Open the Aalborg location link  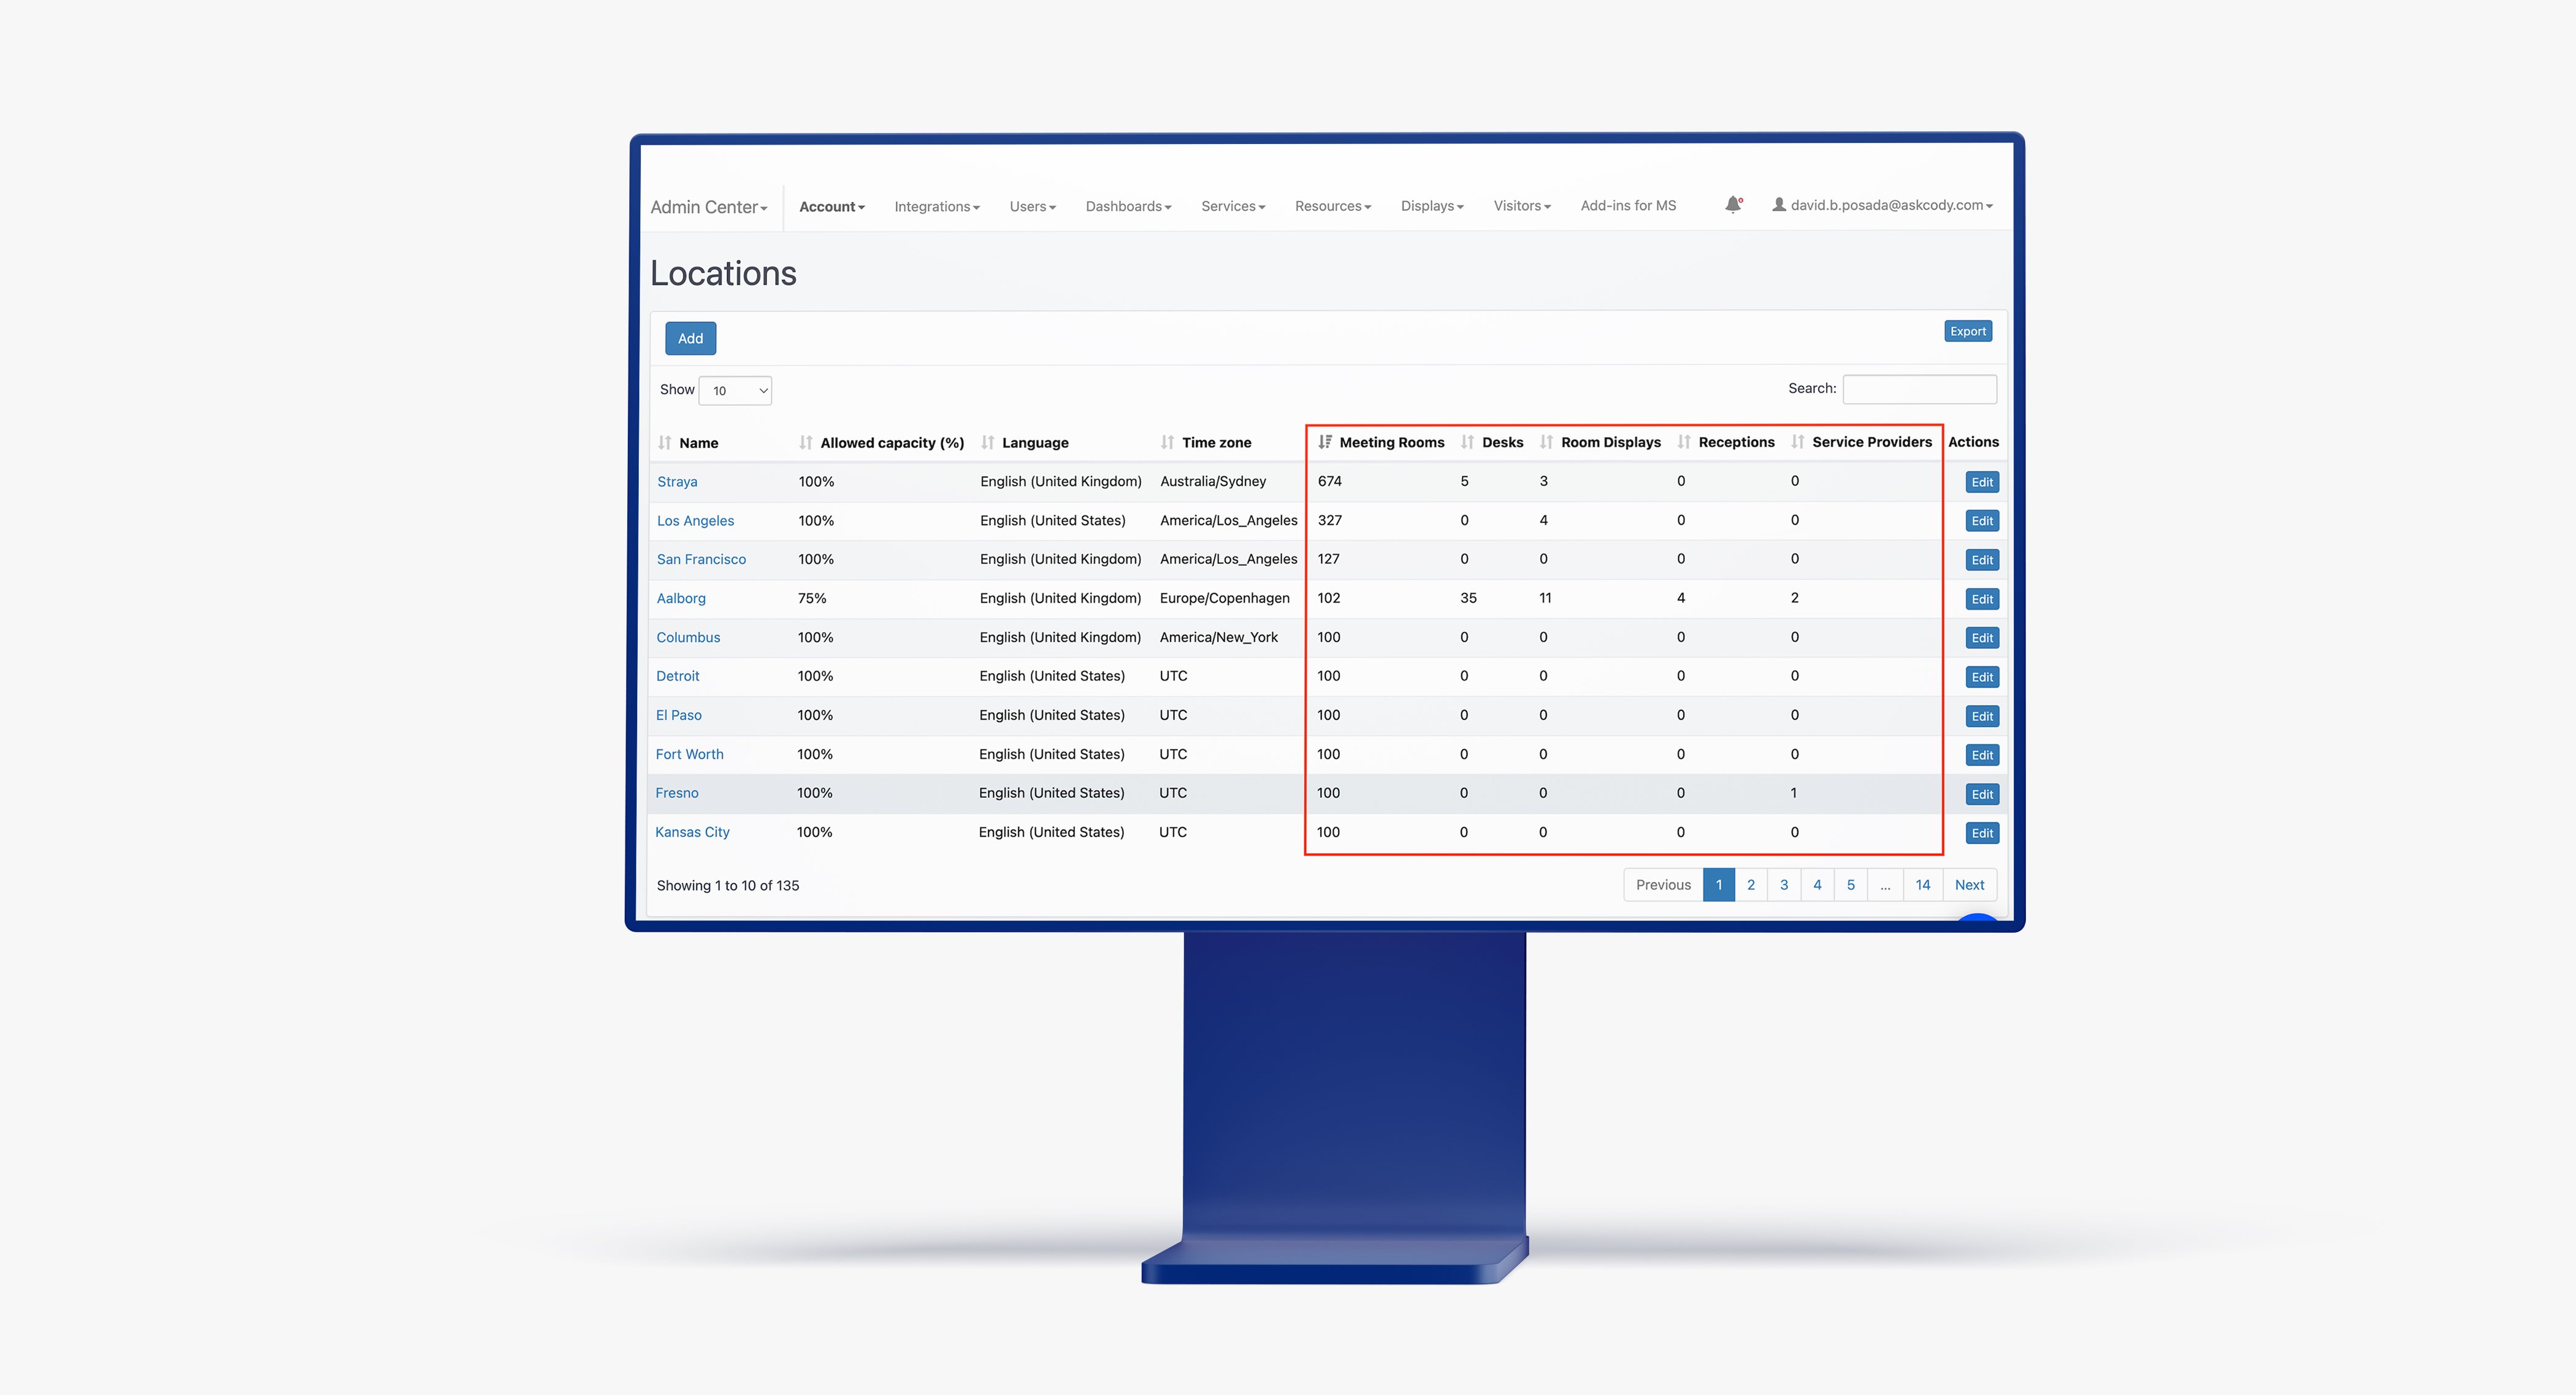pos(681,599)
